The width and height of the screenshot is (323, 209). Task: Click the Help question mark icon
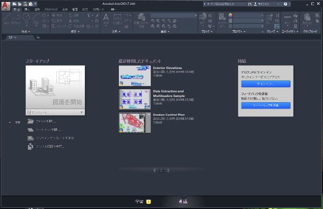point(286,4)
